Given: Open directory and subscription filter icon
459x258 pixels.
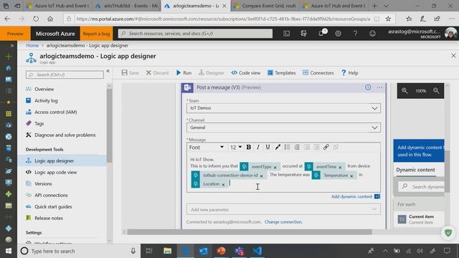Looking at the screenshot, I should click(x=303, y=34).
